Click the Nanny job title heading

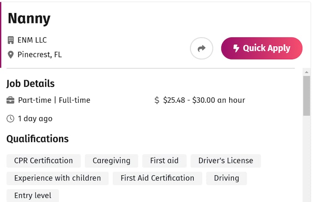click(x=29, y=19)
